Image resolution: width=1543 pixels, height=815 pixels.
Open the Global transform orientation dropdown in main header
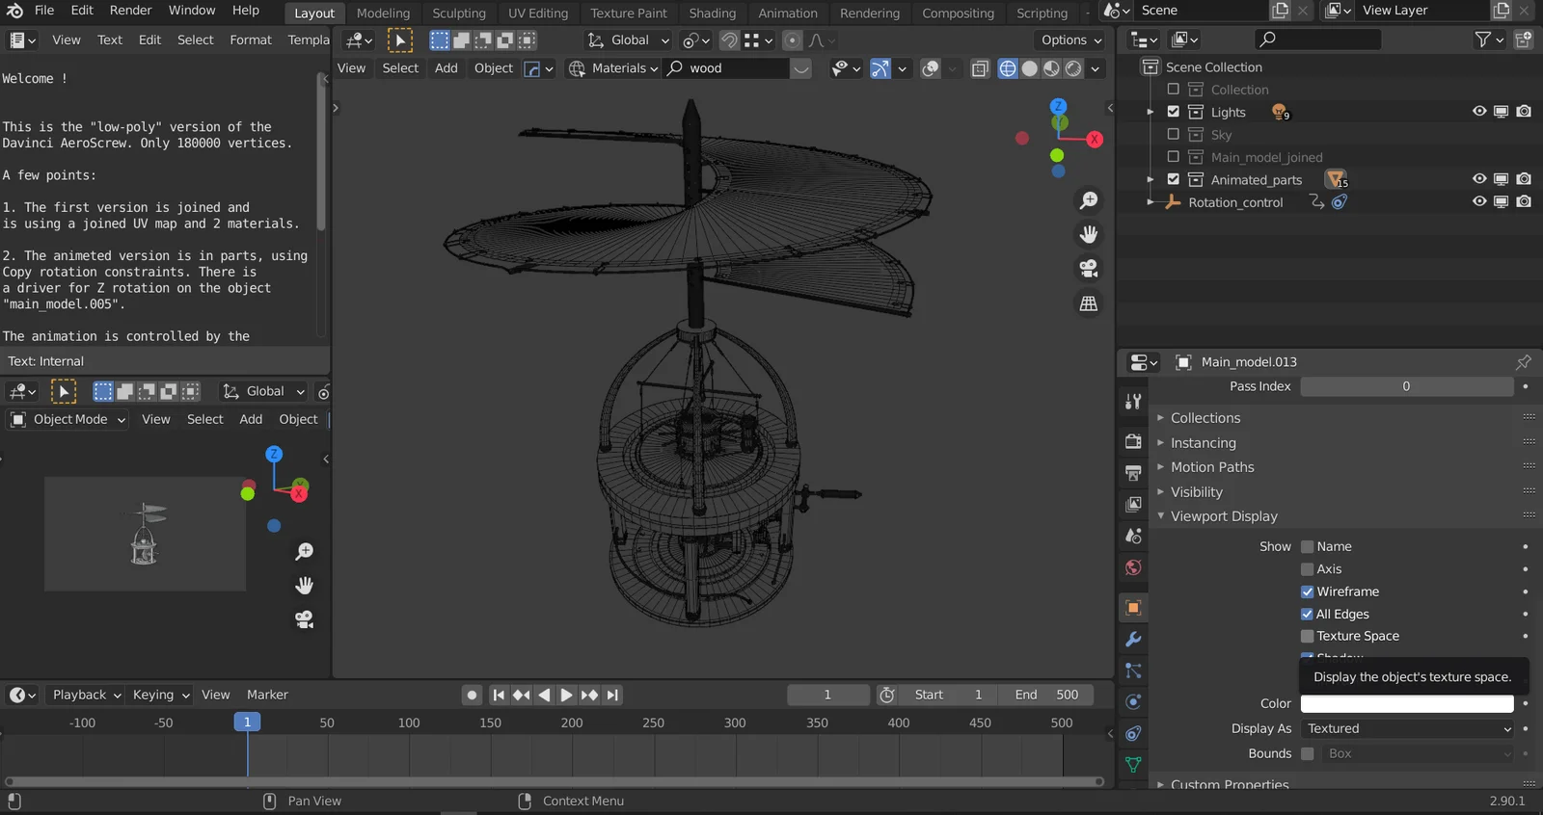tap(629, 40)
